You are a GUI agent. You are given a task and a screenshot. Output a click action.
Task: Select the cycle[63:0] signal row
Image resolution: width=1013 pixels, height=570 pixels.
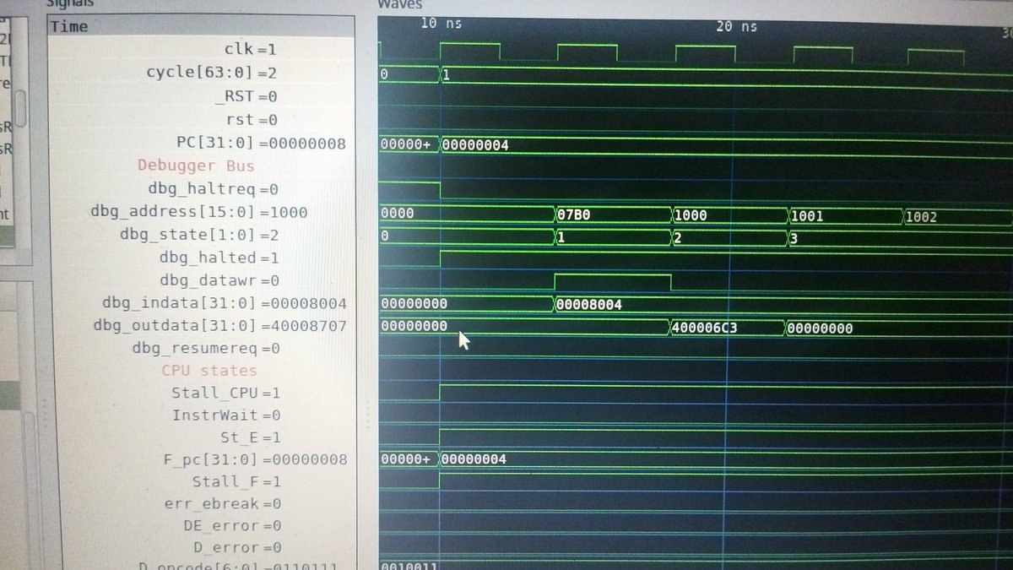212,73
